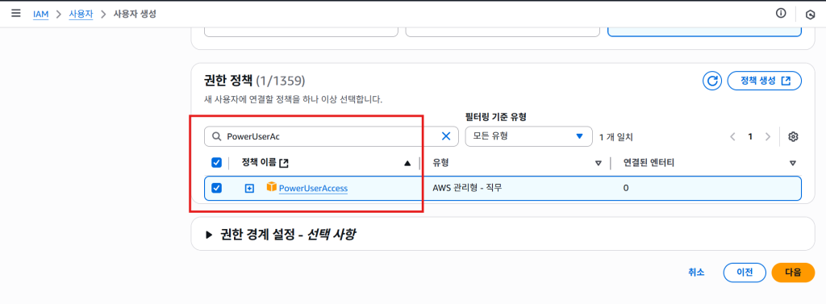
Task: Open 모든 유형 filter type dropdown
Action: 528,136
